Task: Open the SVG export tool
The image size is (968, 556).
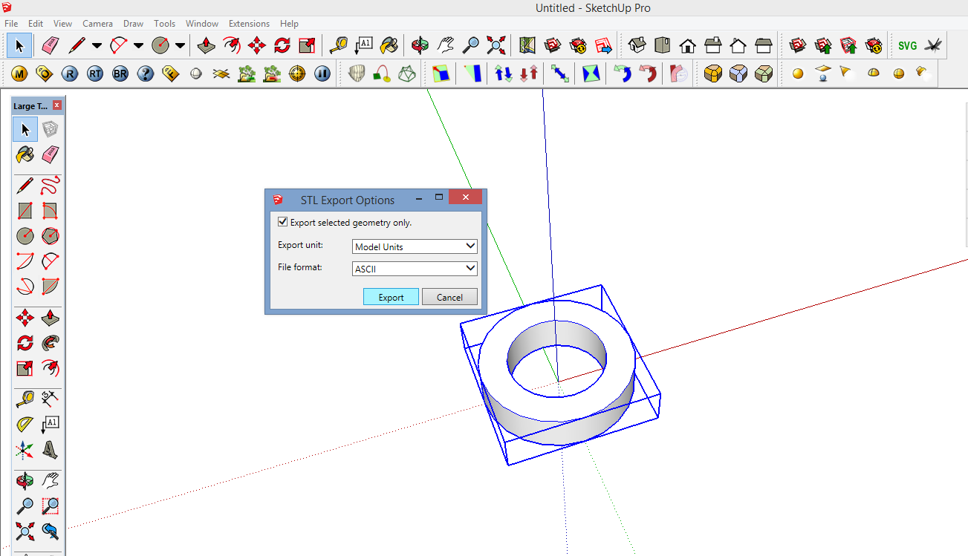Action: pos(907,45)
